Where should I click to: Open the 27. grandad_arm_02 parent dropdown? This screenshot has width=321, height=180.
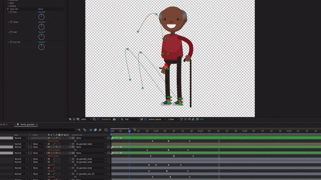click(91, 174)
